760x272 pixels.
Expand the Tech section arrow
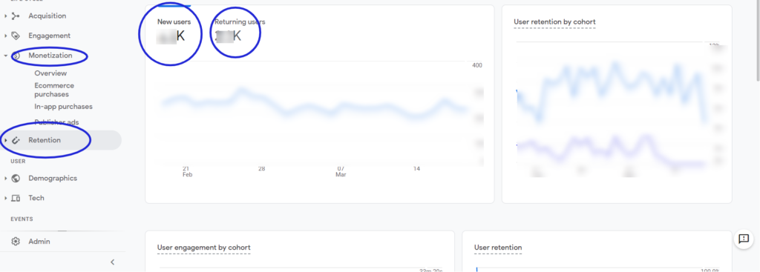pyautogui.click(x=6, y=198)
